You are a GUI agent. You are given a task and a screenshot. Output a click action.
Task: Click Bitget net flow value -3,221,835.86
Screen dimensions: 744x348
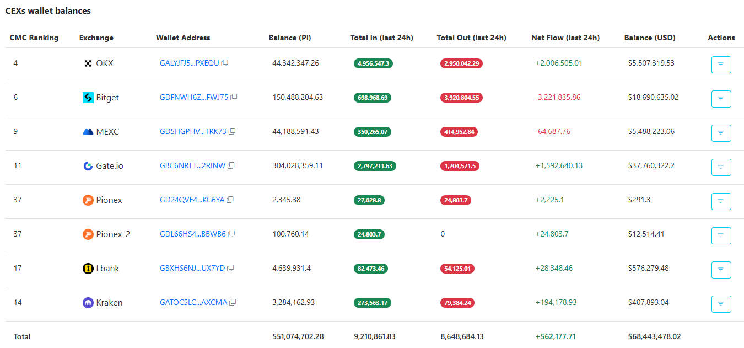(558, 97)
